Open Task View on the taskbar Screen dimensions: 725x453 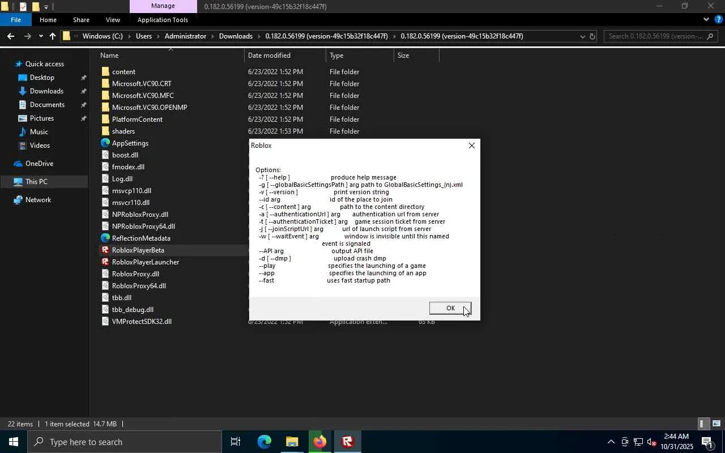coord(236,442)
